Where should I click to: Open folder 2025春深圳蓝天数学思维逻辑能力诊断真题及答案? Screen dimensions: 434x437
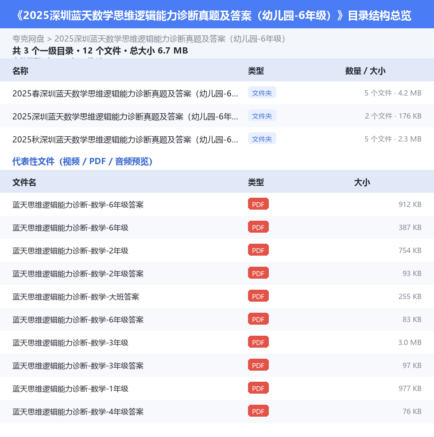coord(125,93)
